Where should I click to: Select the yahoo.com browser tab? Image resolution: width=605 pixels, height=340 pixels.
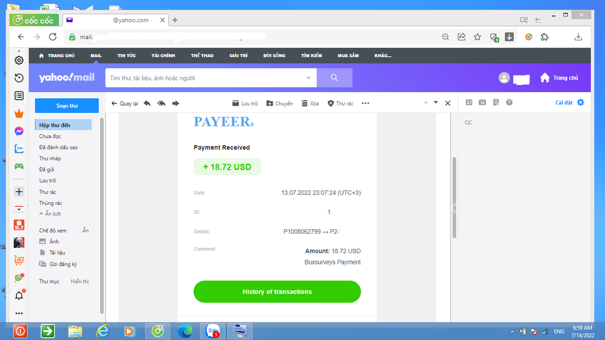tap(116, 20)
